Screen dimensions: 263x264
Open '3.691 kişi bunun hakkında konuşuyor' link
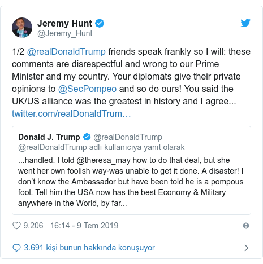coord(89,248)
